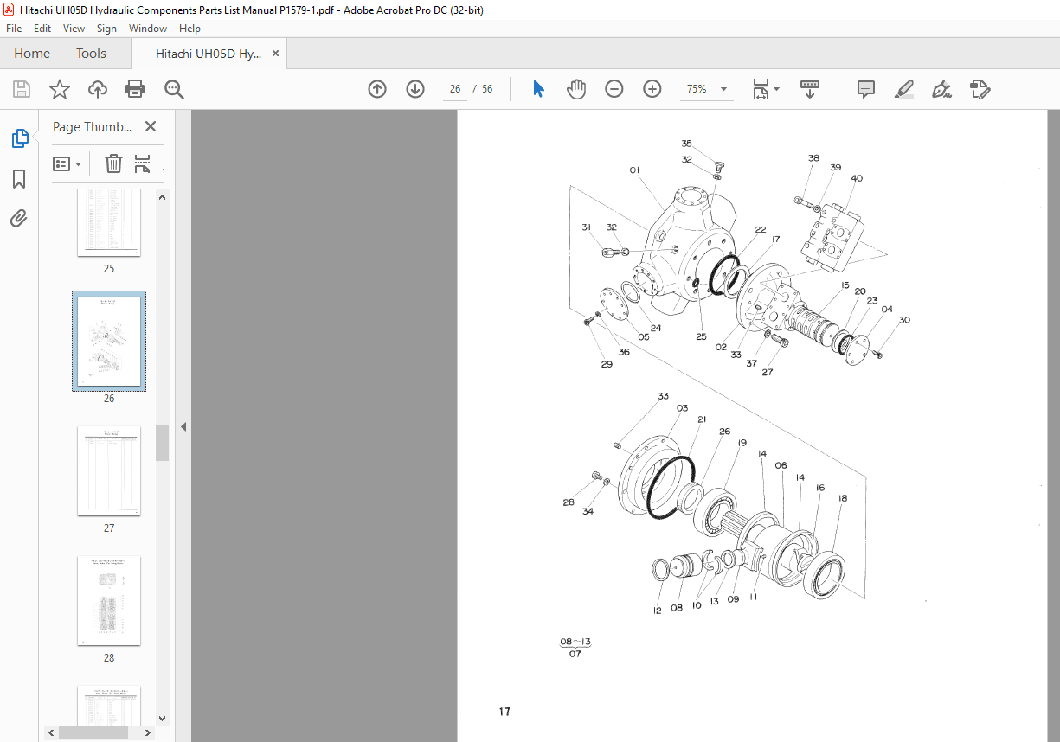Toggle favorite with the star icon
Viewport: 1060px width, 742px height.
(59, 88)
